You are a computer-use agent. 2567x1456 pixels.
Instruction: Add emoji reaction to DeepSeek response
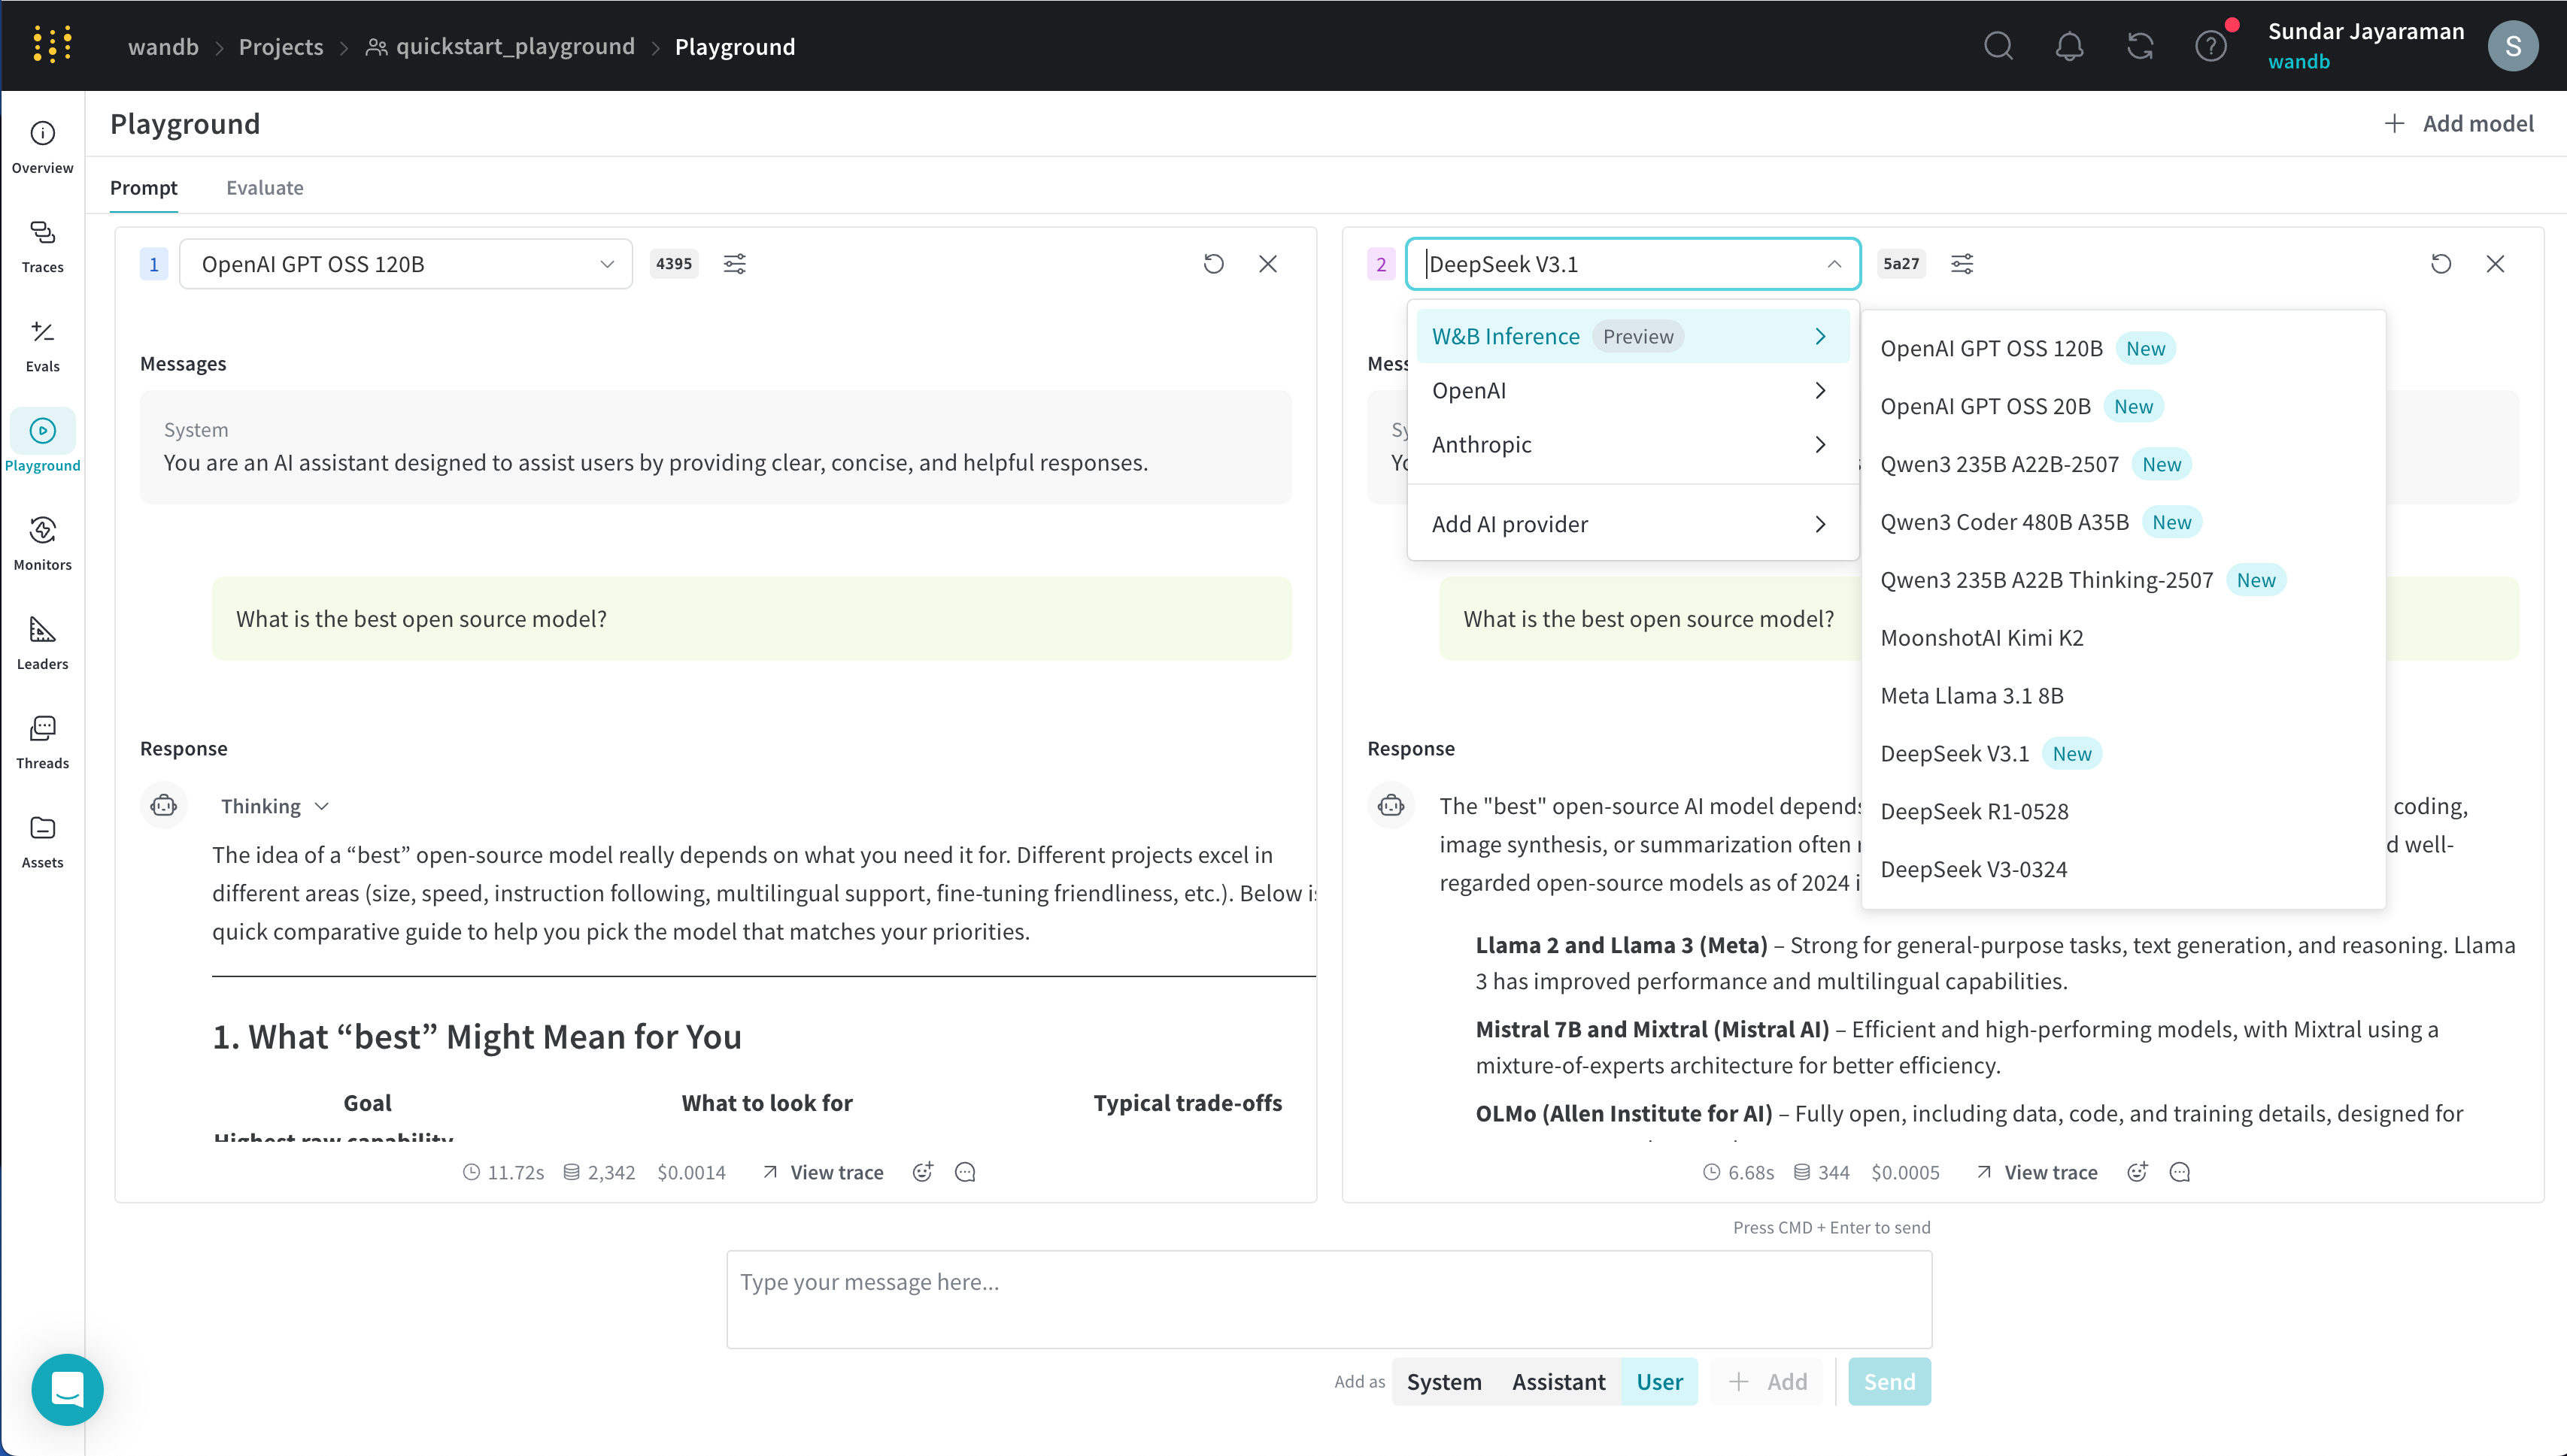coord(2138,1172)
